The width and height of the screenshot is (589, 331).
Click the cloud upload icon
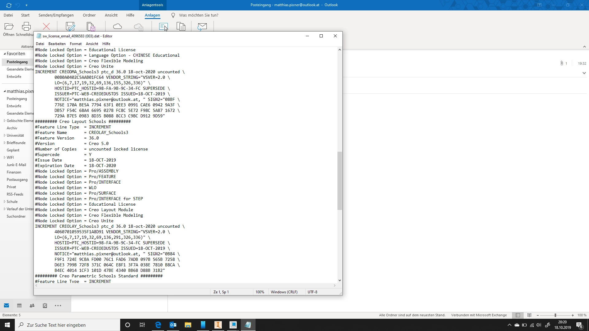pyautogui.click(x=117, y=27)
